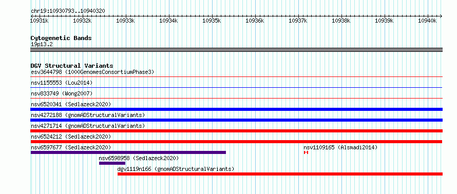
Task: Click the 10937k ruler tick
Action: tap(298, 21)
